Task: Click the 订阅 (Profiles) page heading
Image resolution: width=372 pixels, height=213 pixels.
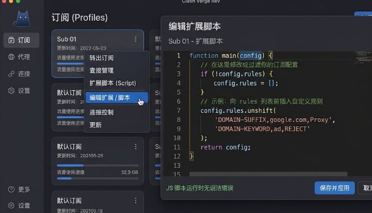Action: pyautogui.click(x=79, y=18)
